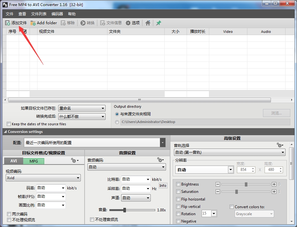Switch to the MPG format tab
This screenshot has height=227, width=297.
34,161
